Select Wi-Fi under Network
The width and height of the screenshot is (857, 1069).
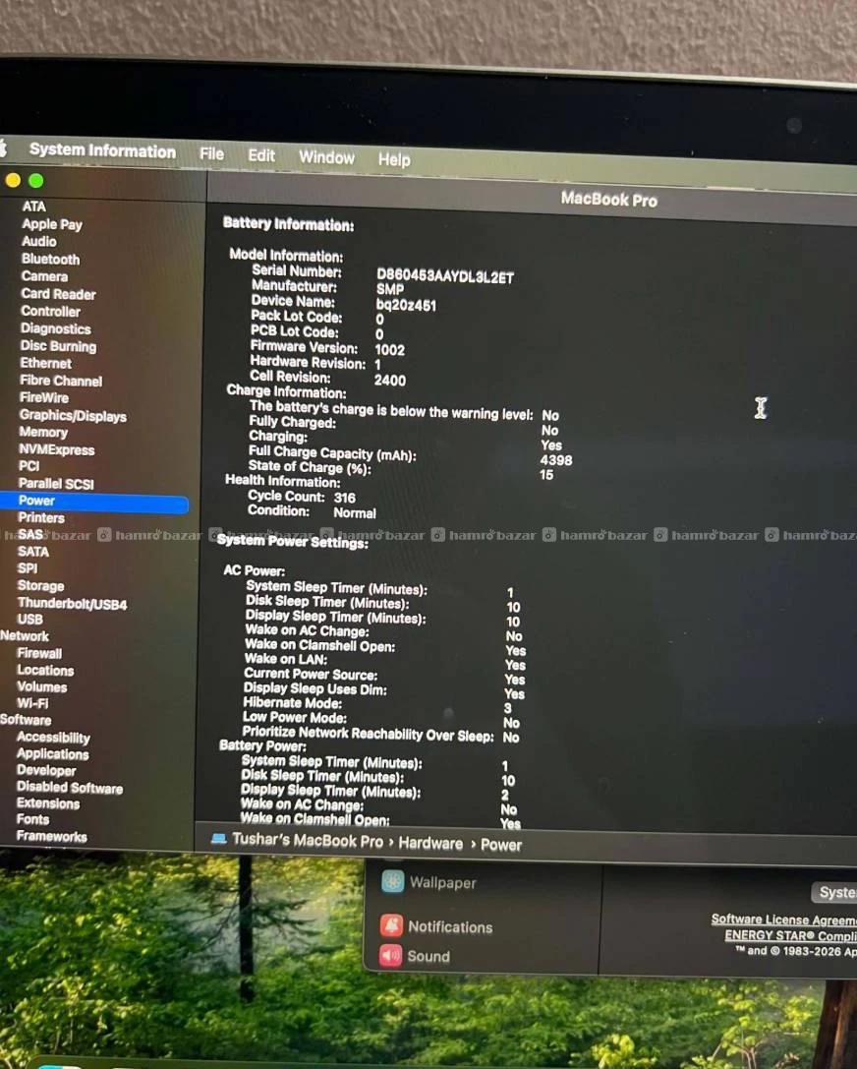tap(32, 703)
